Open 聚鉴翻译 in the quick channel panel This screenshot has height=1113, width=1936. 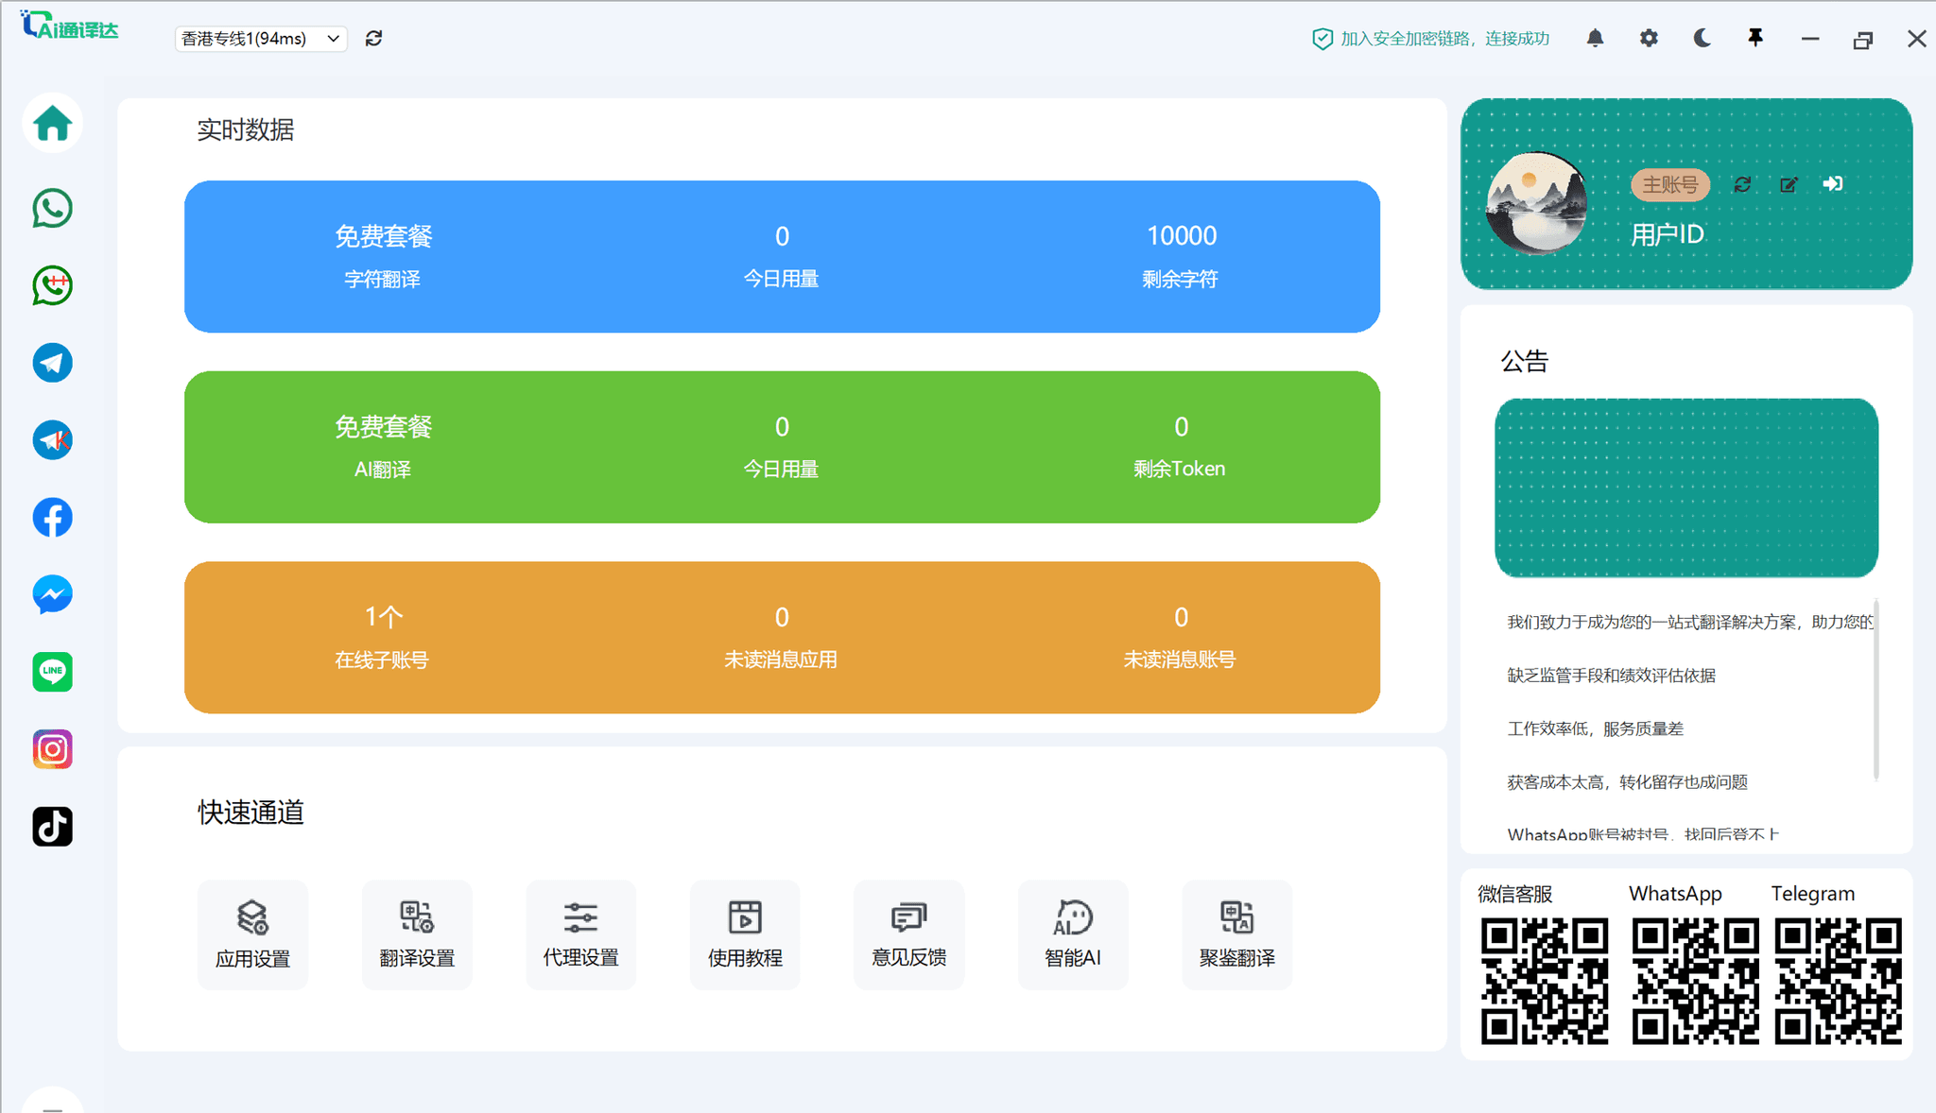pos(1236,933)
